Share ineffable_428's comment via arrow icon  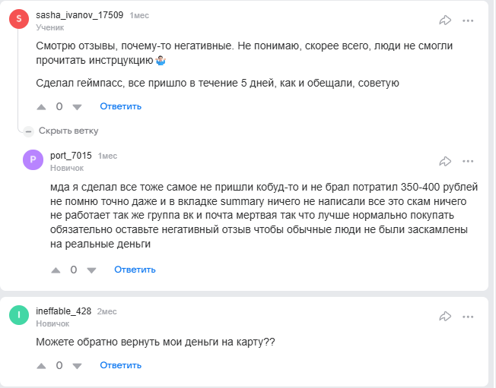pos(446,315)
